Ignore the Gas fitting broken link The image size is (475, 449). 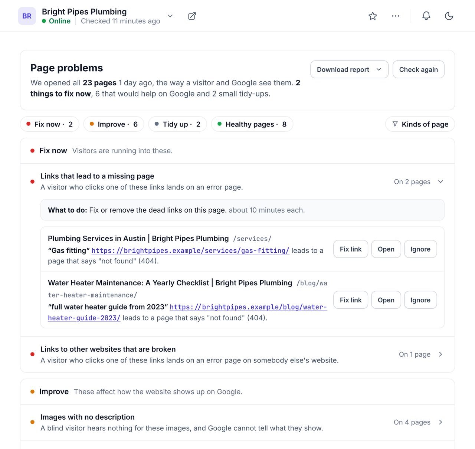(420, 249)
